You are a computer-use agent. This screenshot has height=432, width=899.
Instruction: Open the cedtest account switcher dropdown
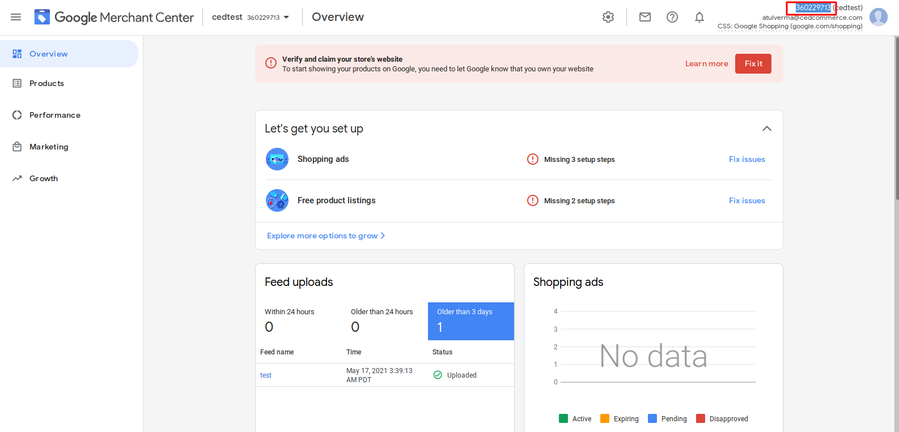[x=251, y=17]
